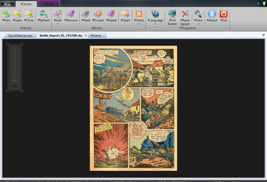Open the #File menu tab
This screenshot has height=182, width=267.
coord(7,4)
